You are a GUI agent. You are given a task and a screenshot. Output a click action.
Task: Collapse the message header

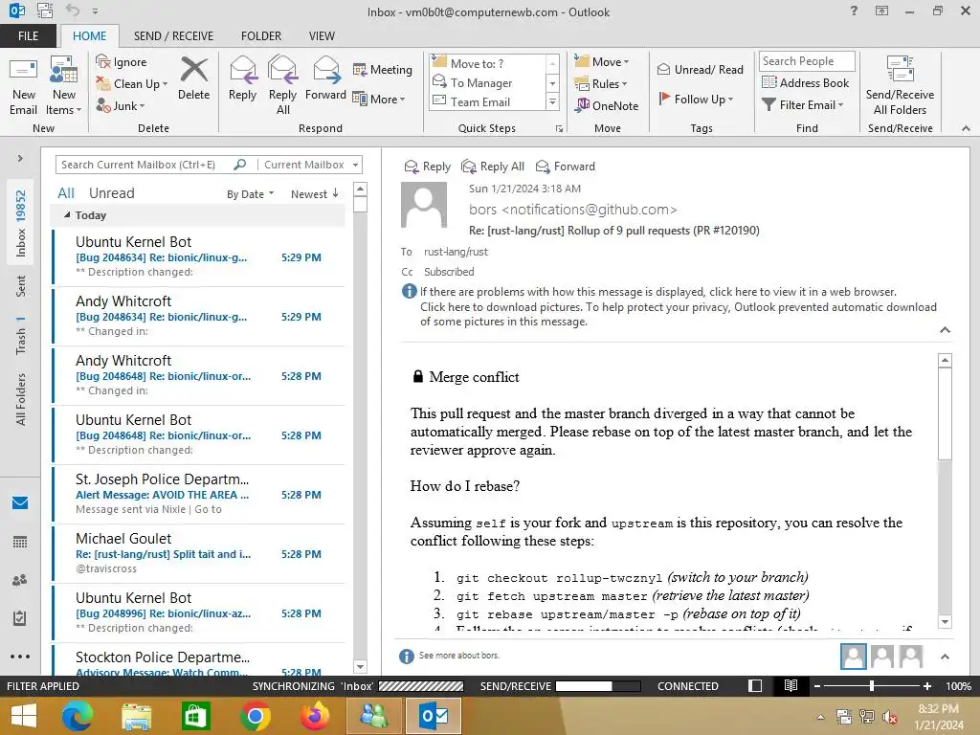click(x=945, y=330)
